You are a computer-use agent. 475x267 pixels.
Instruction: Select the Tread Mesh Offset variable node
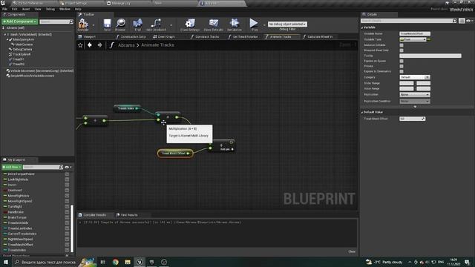175,154
